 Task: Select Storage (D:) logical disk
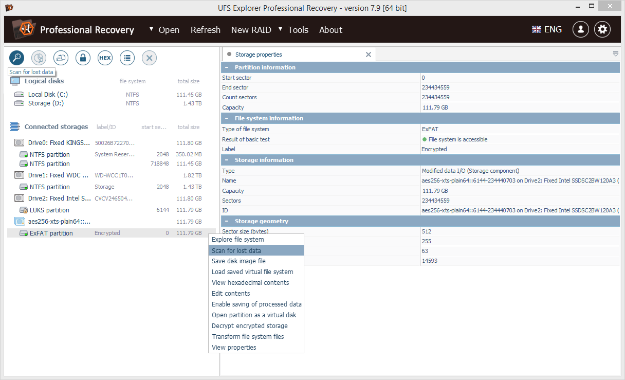pyautogui.click(x=112, y=103)
